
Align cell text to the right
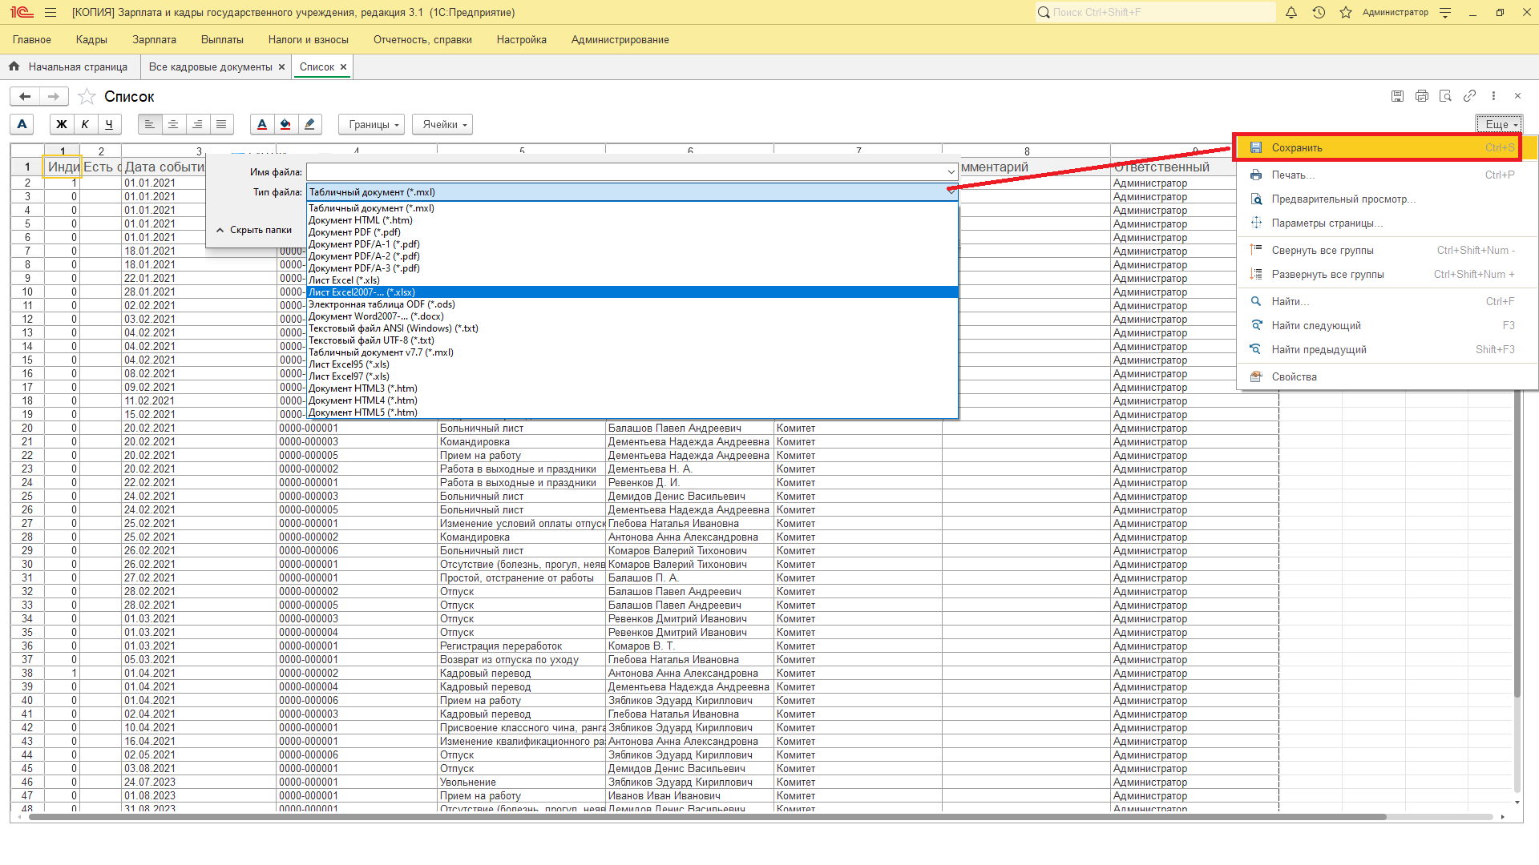(x=197, y=124)
